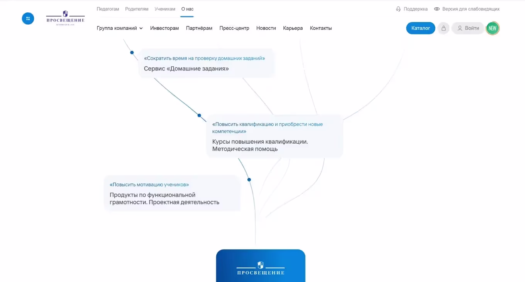The image size is (525, 282).
Task: Click the blue Просвещение card at bottom
Action: 261,266
